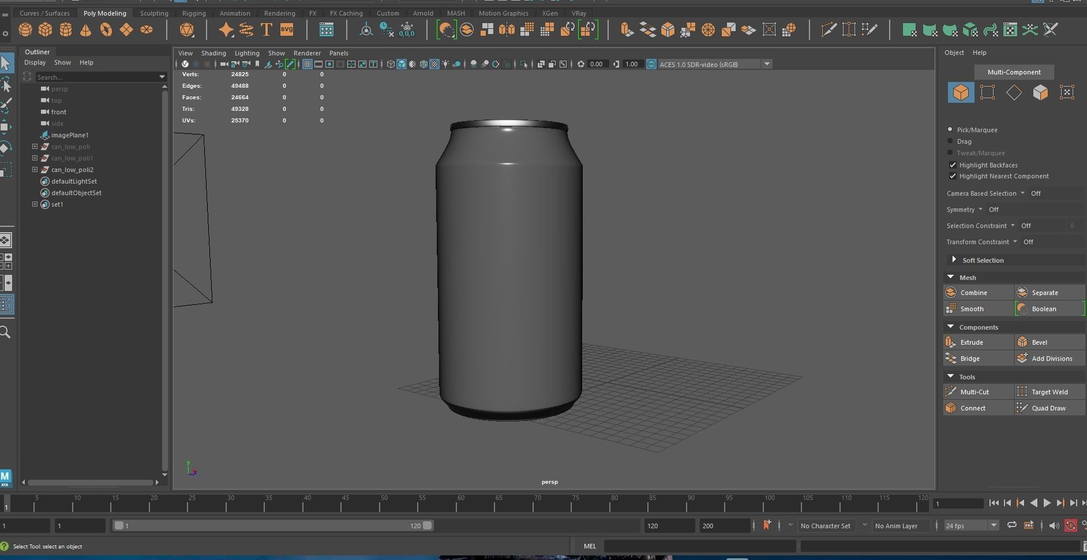Open the UV Editor checker window icon
The height and width of the screenshot is (560, 1087).
pyautogui.click(x=1010, y=29)
